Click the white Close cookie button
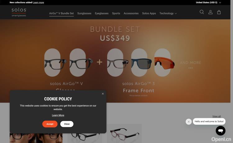The width and height of the screenshot is (233, 143). [67, 124]
